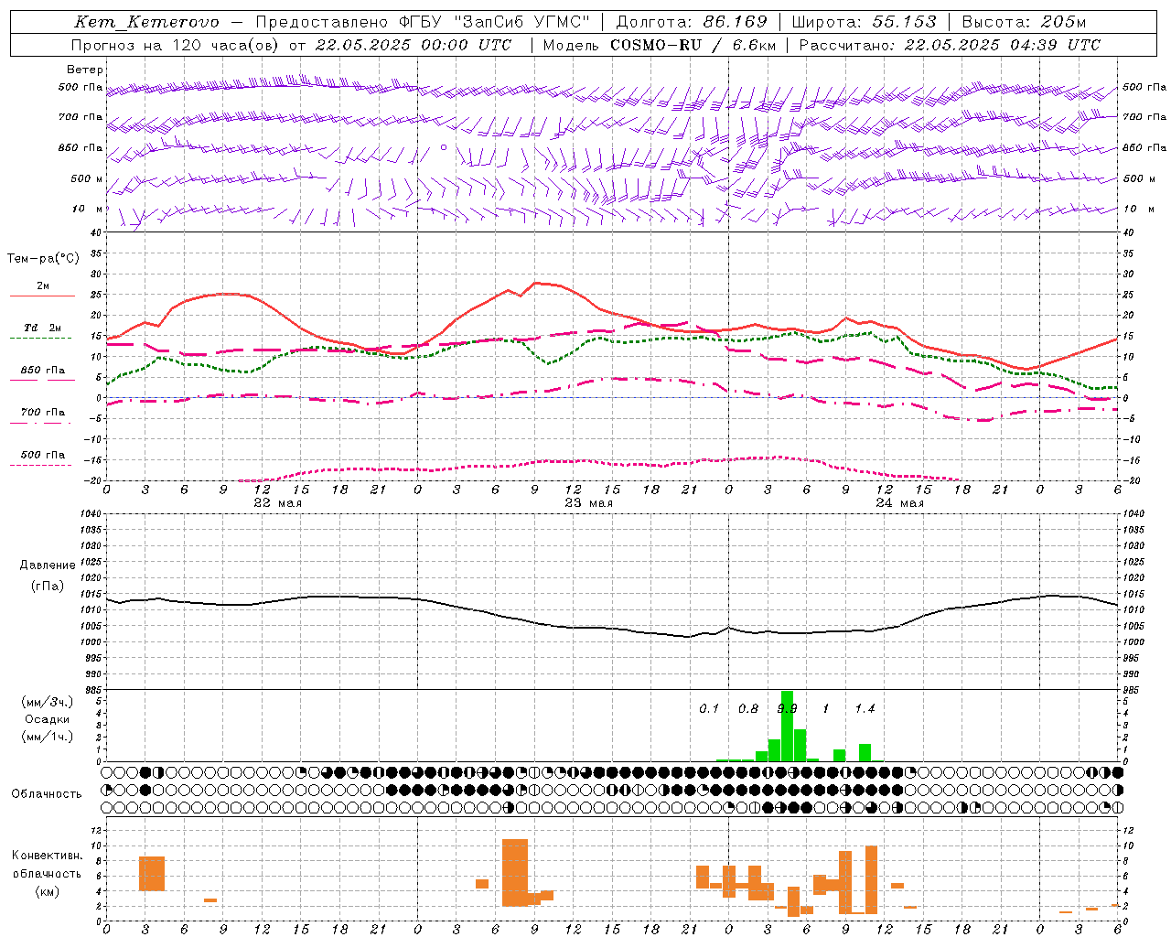
Task: Click the '500 м' wind level label at left
Action: (88, 178)
